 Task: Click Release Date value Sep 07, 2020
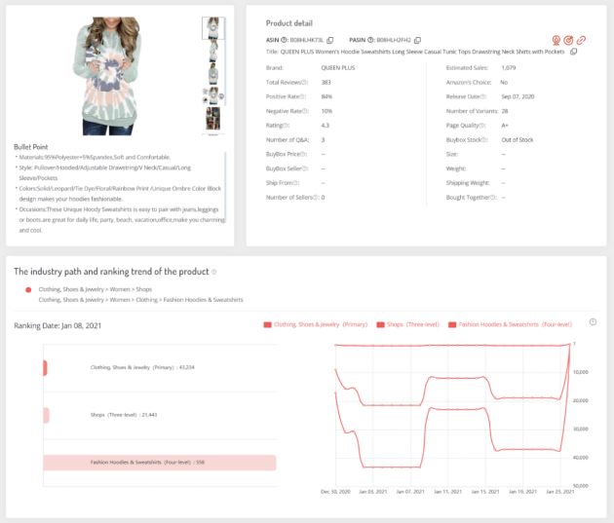click(x=518, y=96)
